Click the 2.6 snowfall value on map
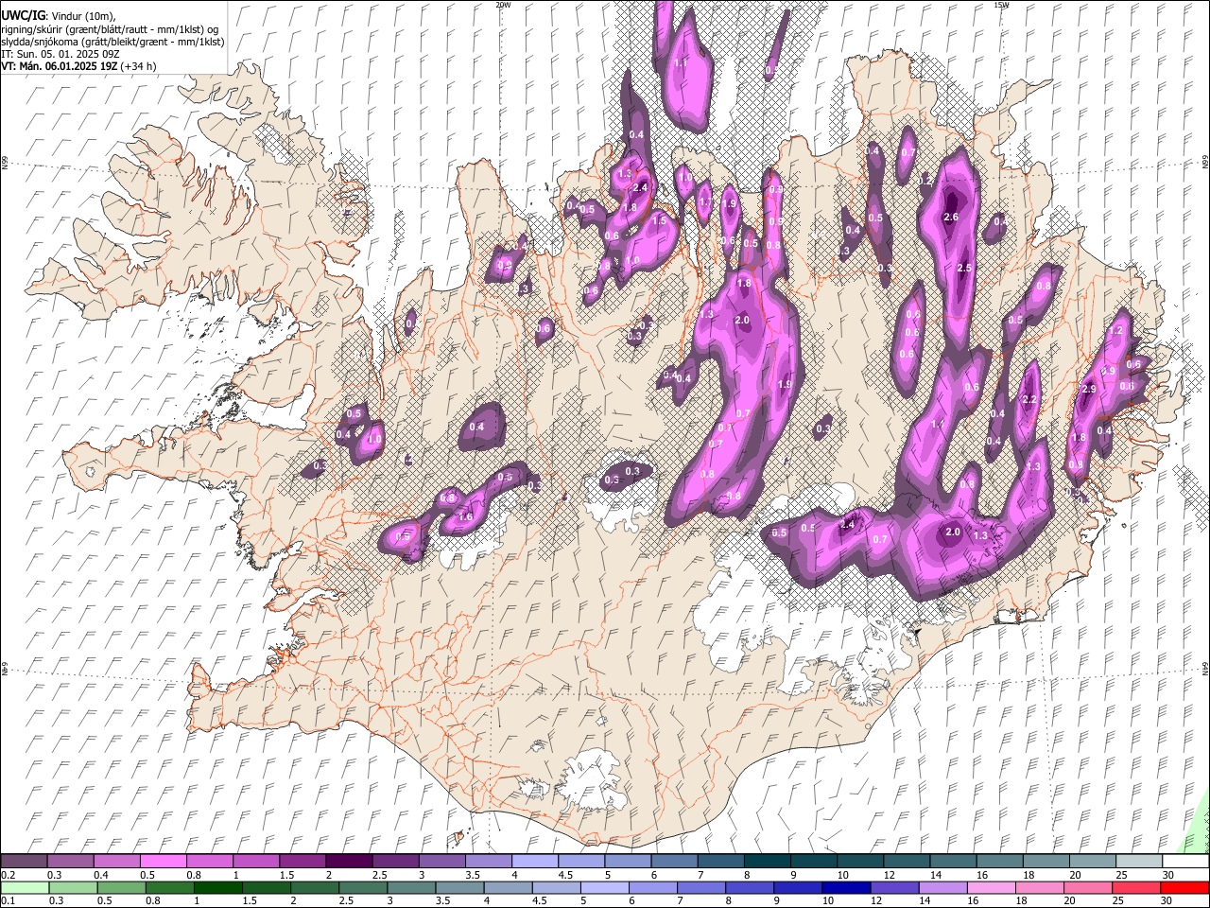Screen dimensions: 1210x908 tap(952, 218)
